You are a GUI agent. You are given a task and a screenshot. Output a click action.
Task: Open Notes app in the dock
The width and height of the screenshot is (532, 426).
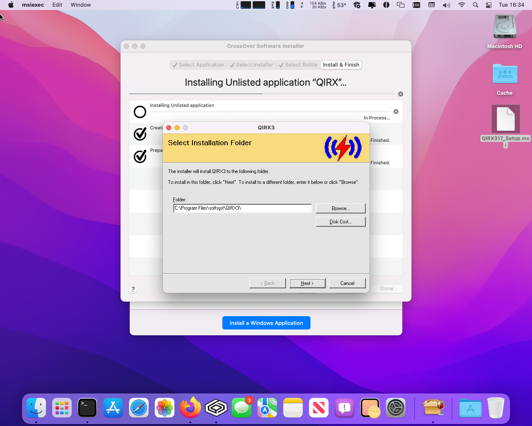coord(293,408)
